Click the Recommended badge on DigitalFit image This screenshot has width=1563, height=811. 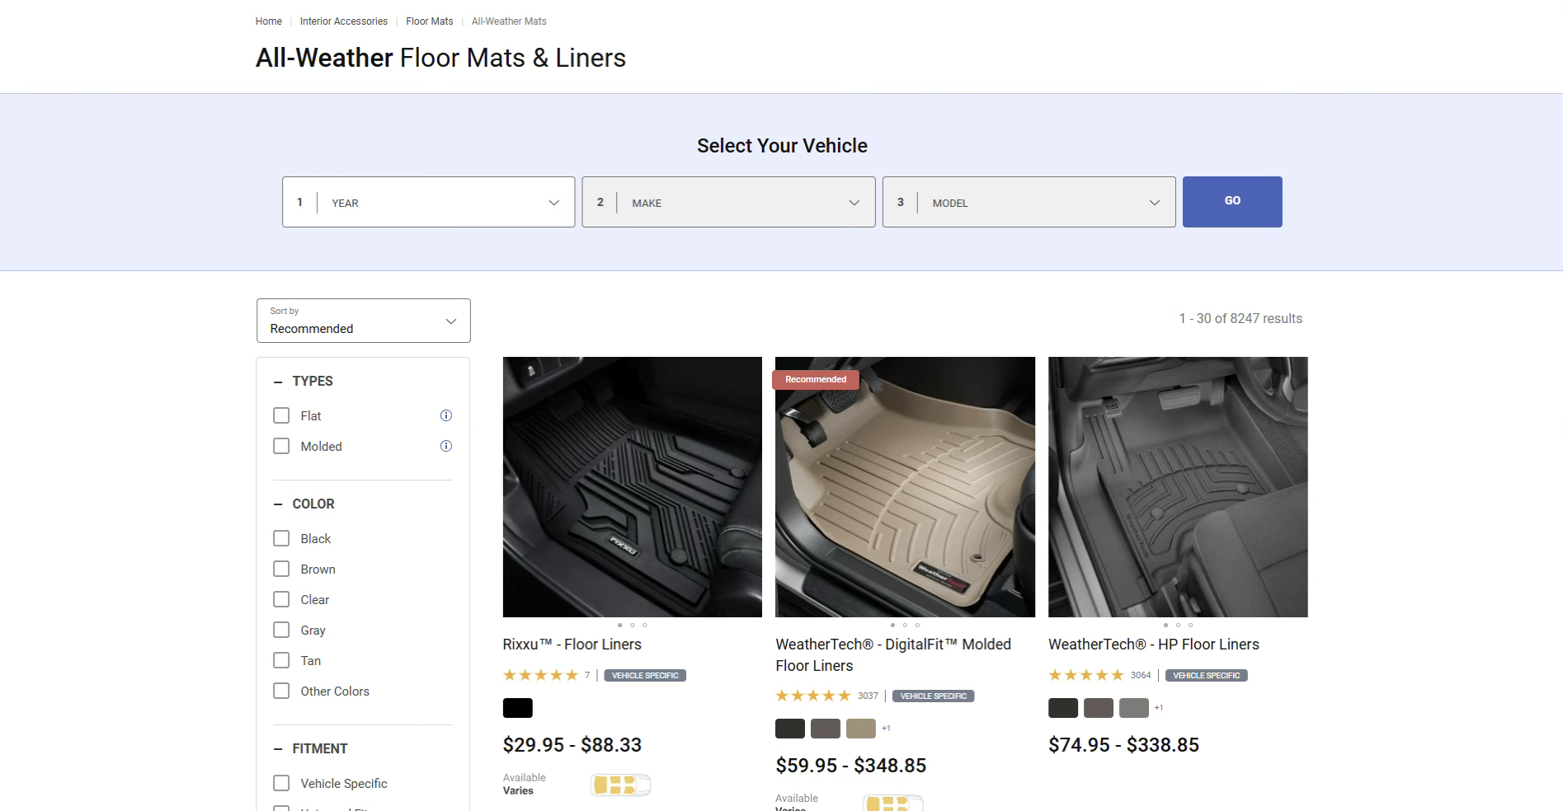click(815, 379)
